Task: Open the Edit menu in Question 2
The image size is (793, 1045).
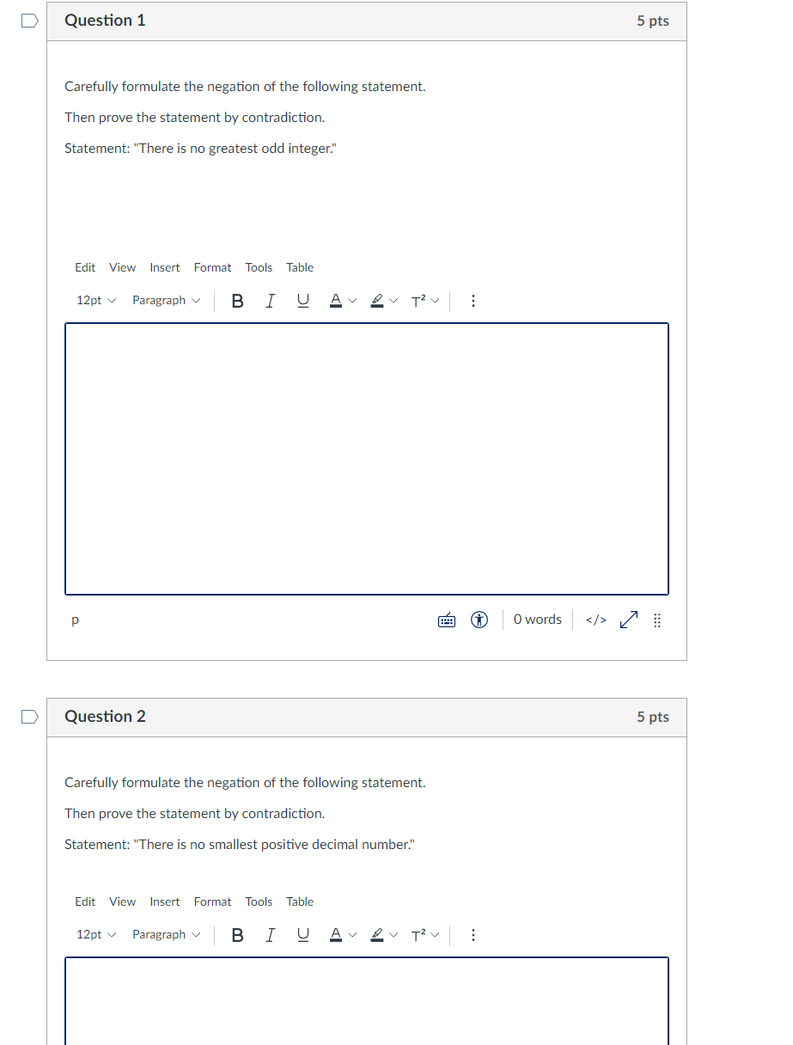Action: (85, 901)
